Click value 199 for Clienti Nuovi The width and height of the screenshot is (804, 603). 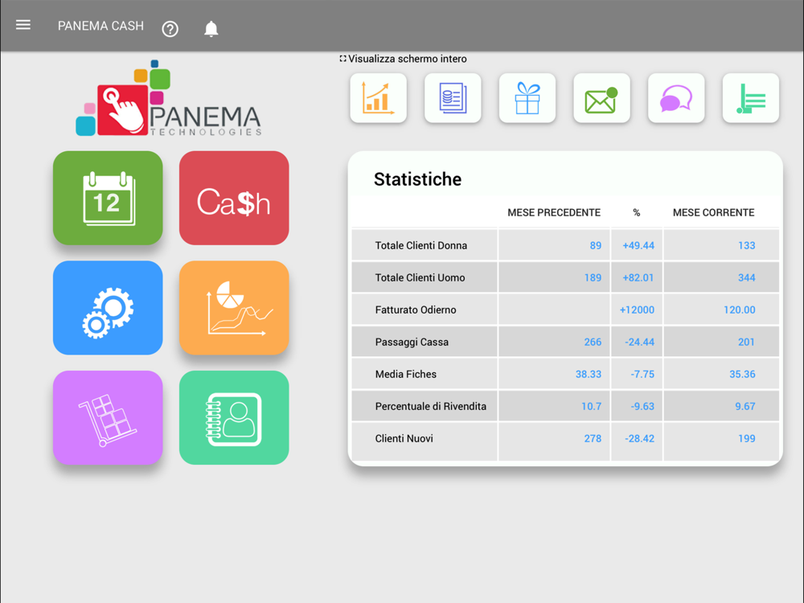coord(747,439)
